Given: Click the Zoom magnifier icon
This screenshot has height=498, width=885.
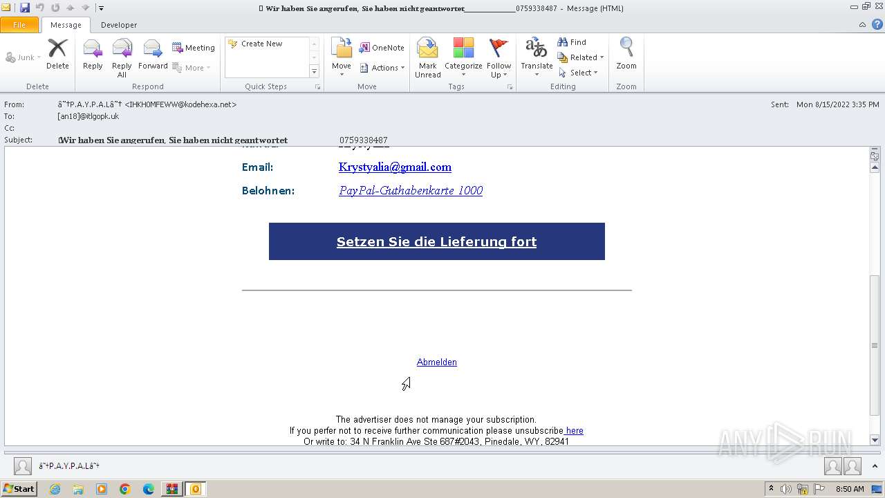Looking at the screenshot, I should coord(626,48).
